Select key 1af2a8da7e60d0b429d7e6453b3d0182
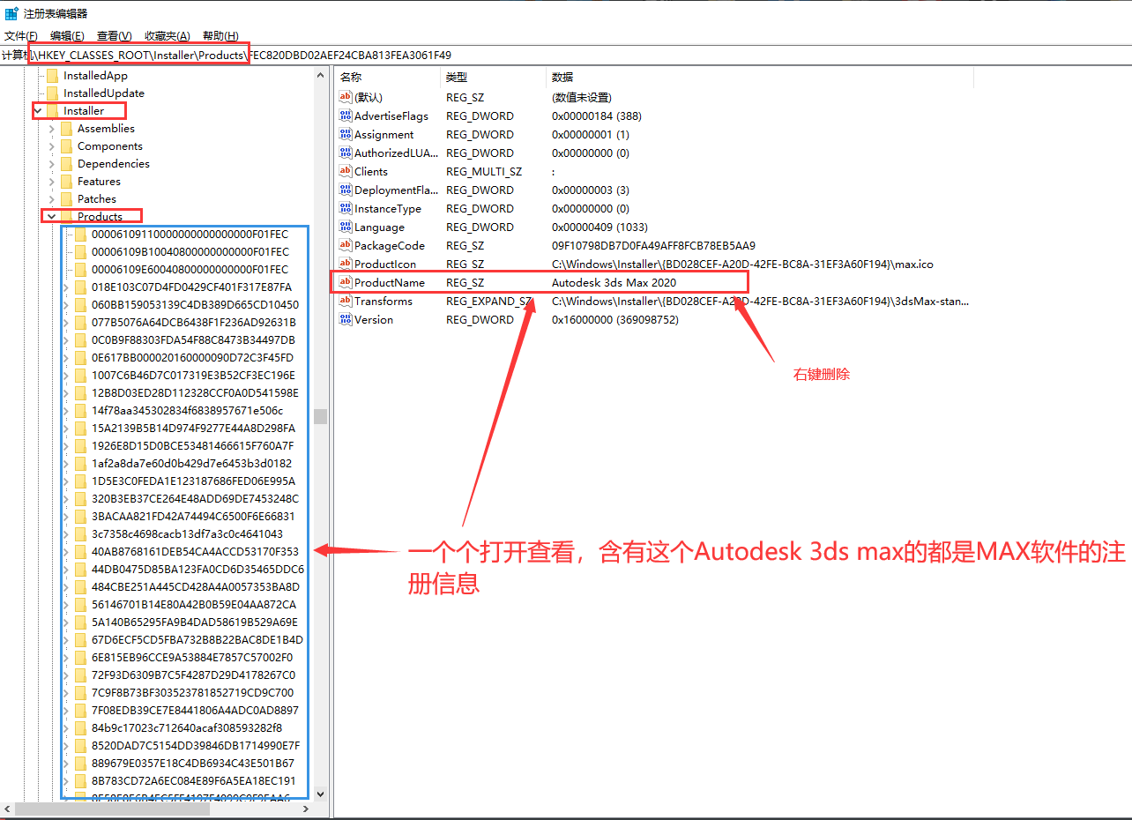Viewport: 1132px width, 820px height. point(191,463)
